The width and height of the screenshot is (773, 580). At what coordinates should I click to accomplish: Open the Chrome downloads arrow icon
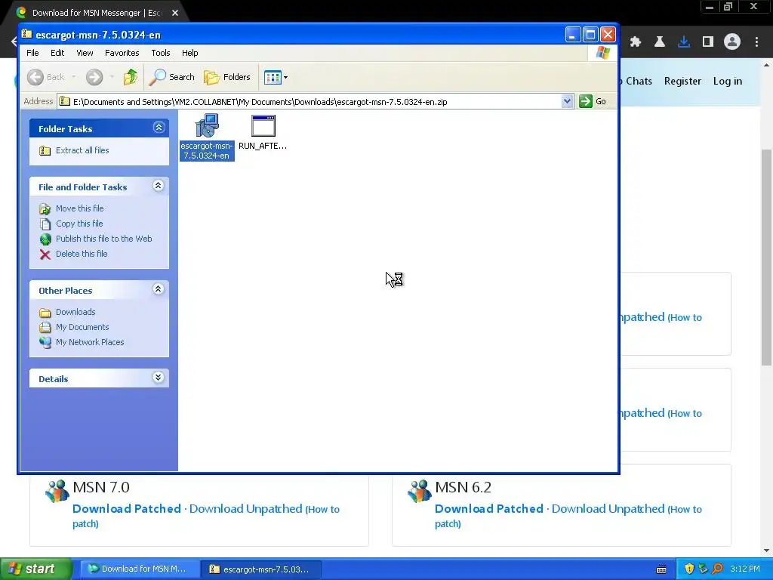click(x=684, y=42)
